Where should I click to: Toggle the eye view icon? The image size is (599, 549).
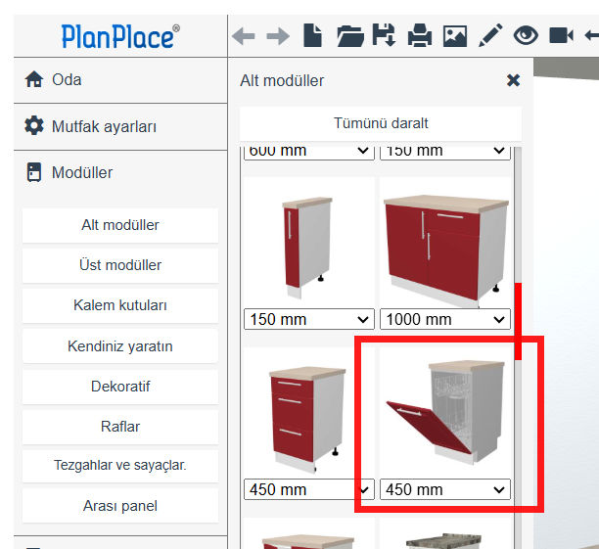526,35
